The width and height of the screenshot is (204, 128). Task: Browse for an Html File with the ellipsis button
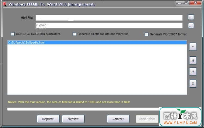pyautogui.click(x=191, y=17)
